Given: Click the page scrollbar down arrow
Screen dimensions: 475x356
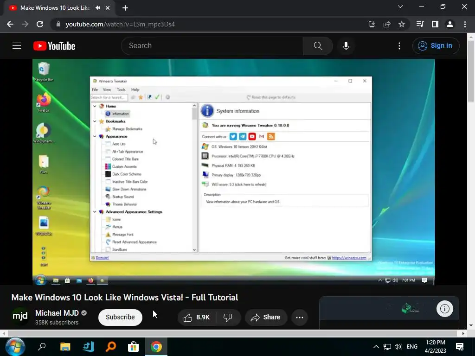Looking at the screenshot, I should point(471,326).
